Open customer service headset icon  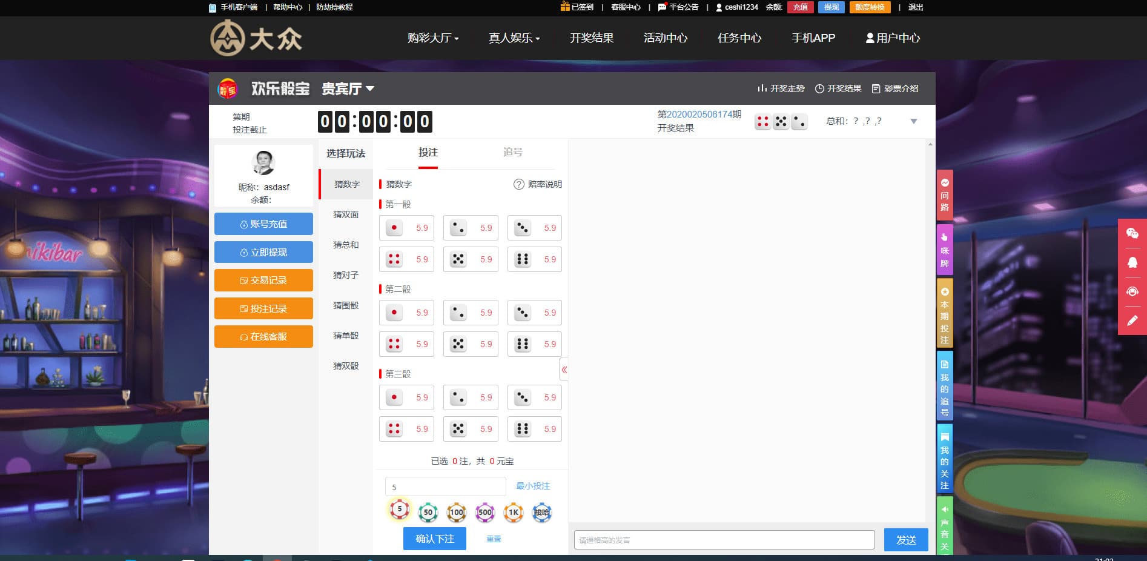coord(1132,291)
